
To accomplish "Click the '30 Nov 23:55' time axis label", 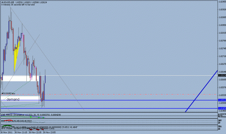I will 49,132.
